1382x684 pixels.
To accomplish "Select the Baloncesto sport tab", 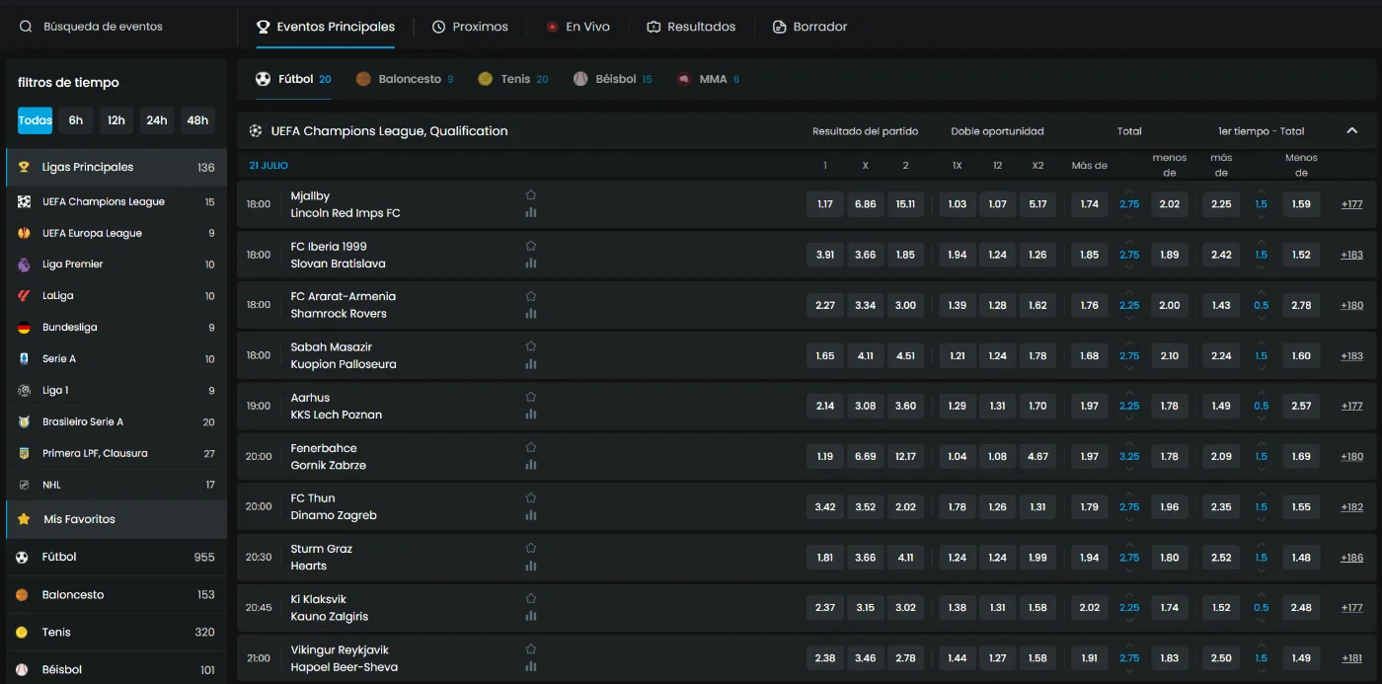I will tap(405, 79).
